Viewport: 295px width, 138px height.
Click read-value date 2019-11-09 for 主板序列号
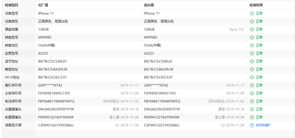(x=235, y=93)
